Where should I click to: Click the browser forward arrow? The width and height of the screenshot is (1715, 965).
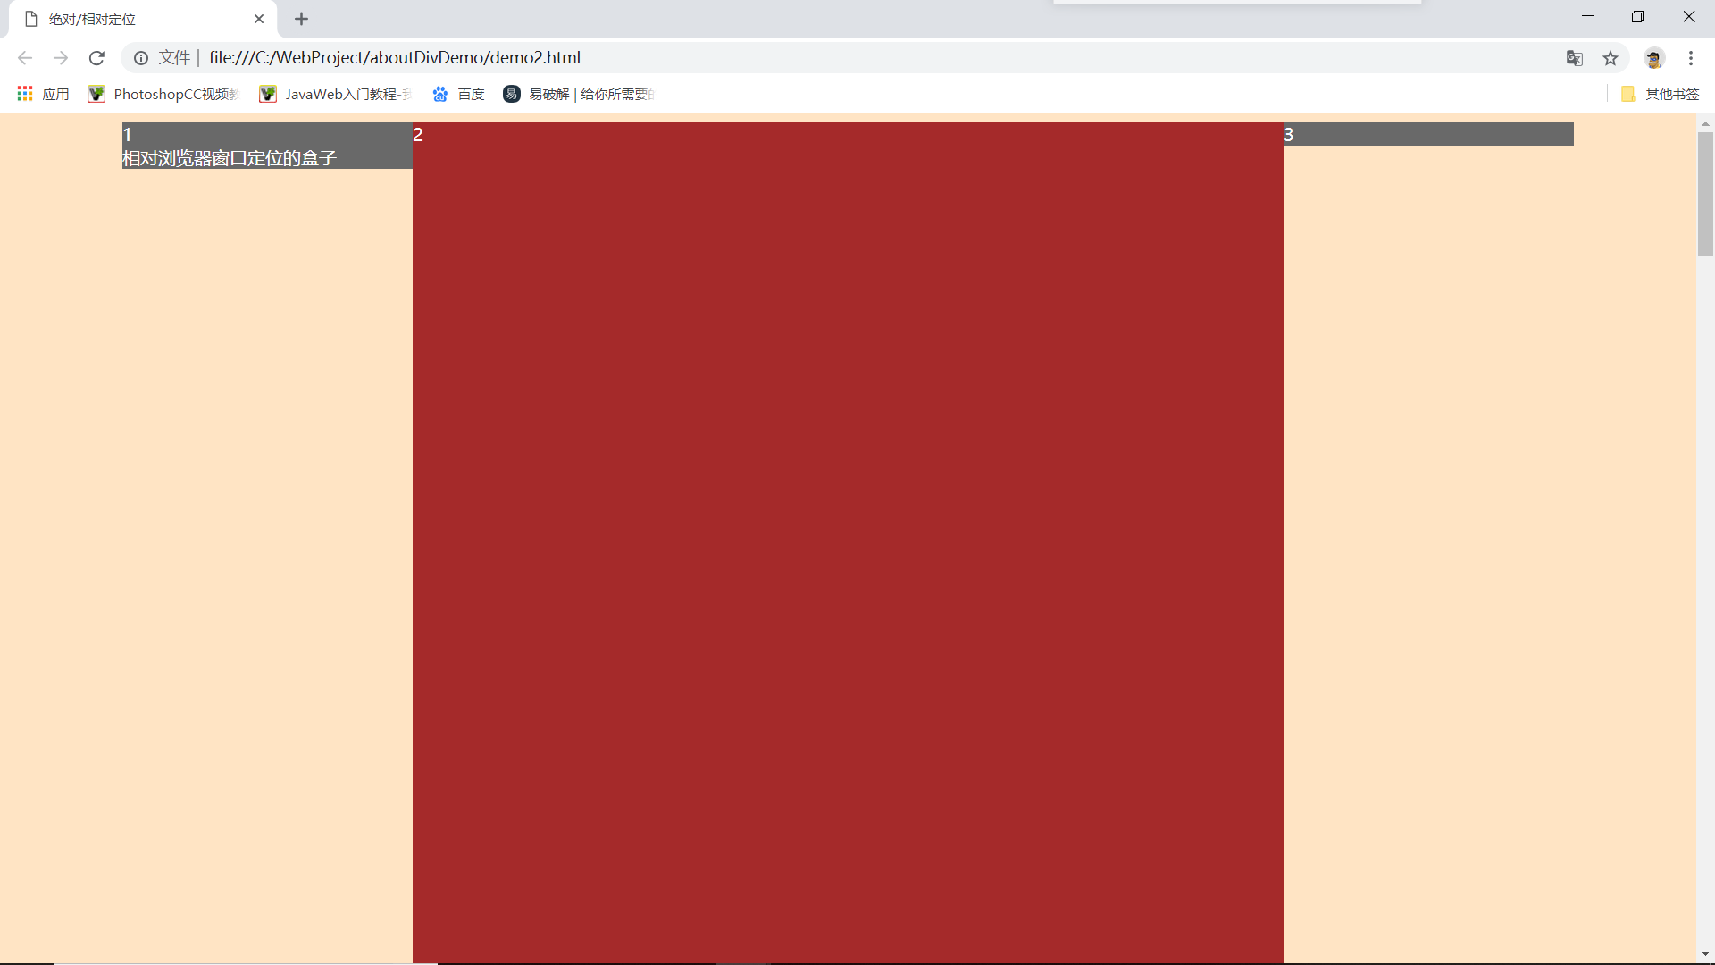click(61, 58)
